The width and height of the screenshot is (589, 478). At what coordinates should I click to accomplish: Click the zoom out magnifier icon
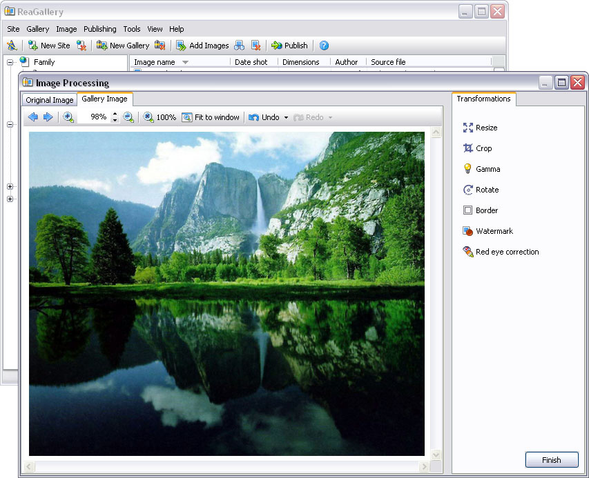tap(128, 117)
